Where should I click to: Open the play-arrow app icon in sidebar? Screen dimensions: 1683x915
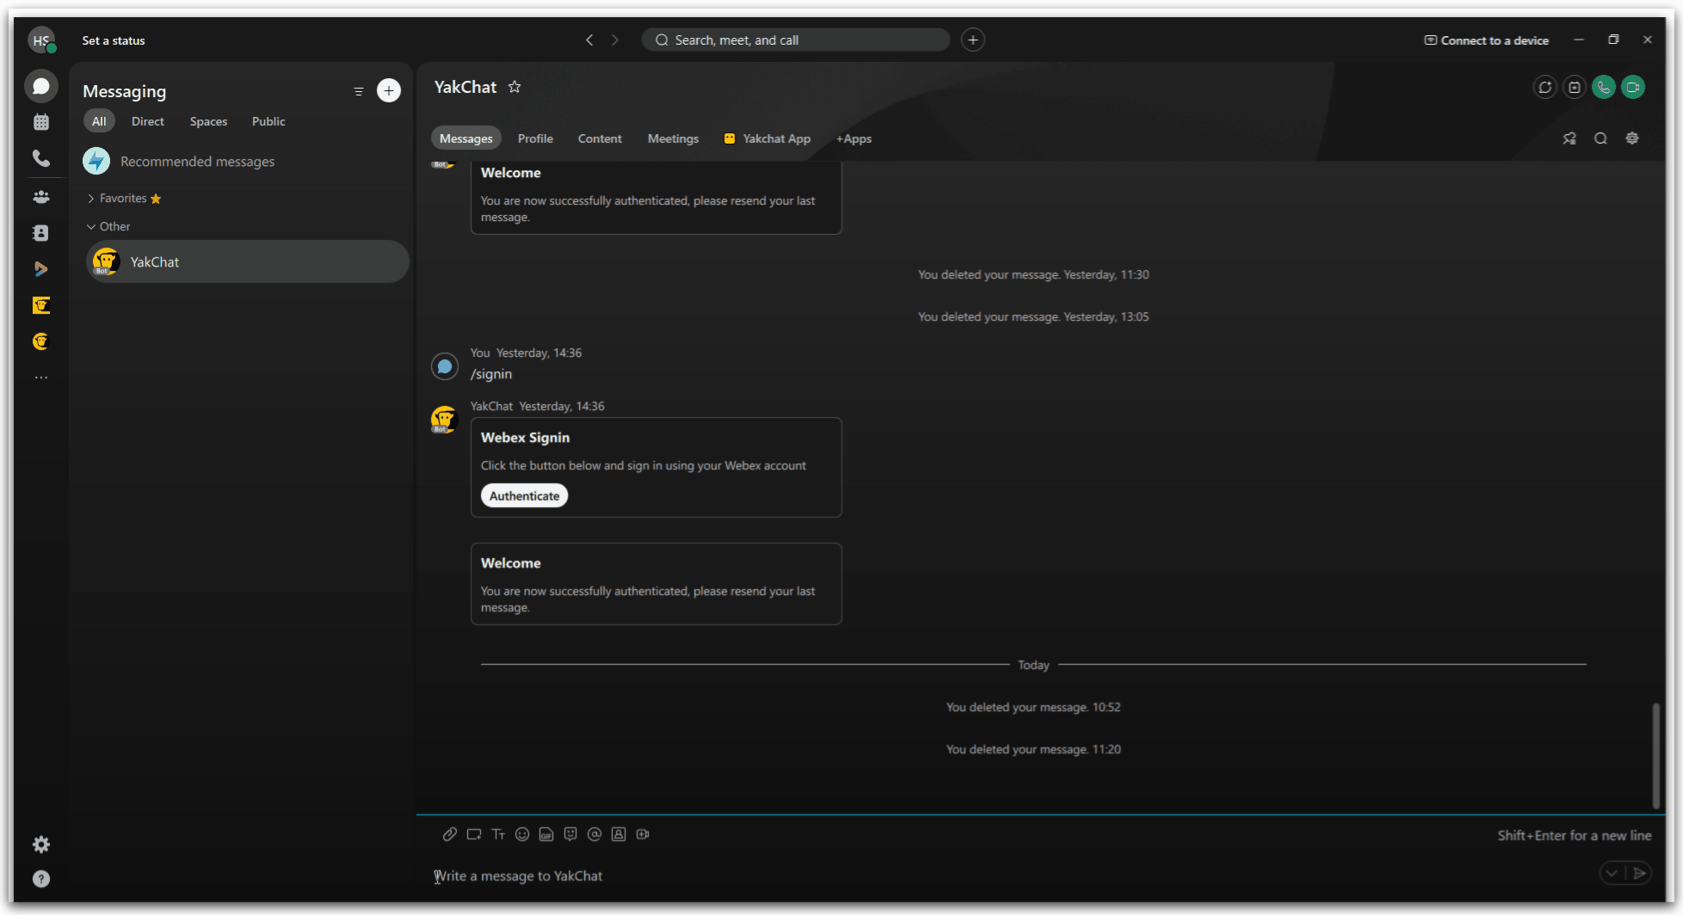click(x=40, y=269)
